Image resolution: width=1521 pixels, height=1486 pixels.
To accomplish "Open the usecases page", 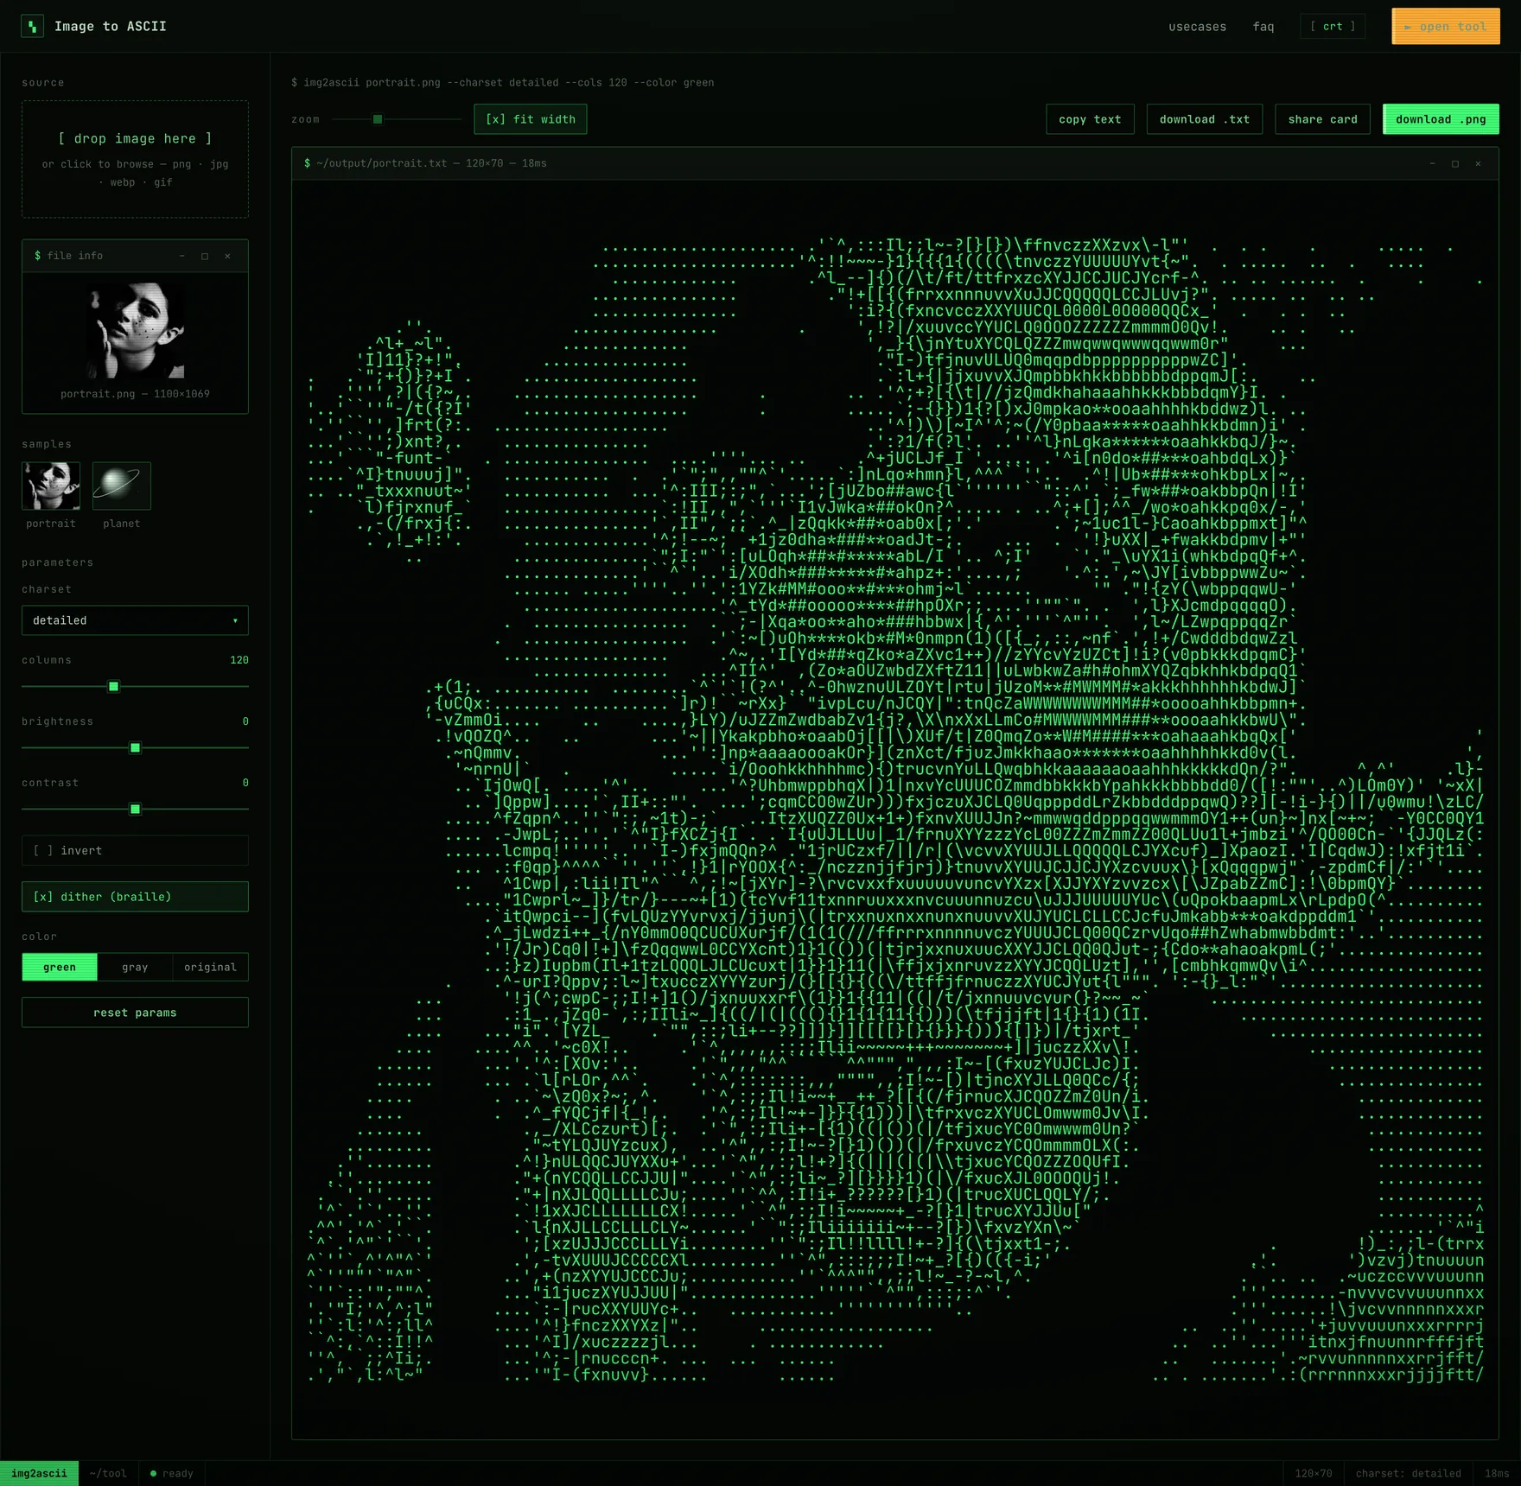I will coord(1197,27).
